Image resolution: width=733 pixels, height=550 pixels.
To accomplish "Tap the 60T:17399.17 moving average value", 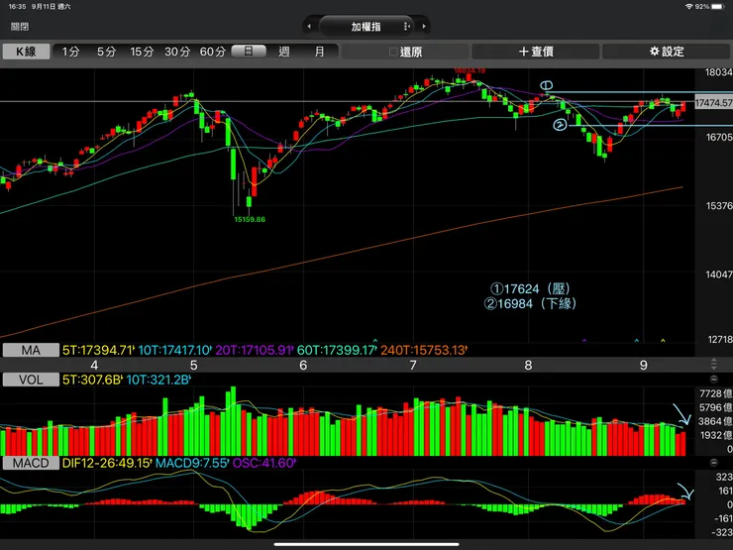I will tap(337, 350).
